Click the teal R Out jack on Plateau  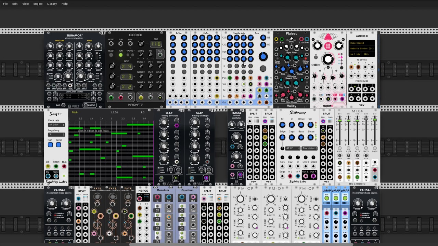point(306,39)
